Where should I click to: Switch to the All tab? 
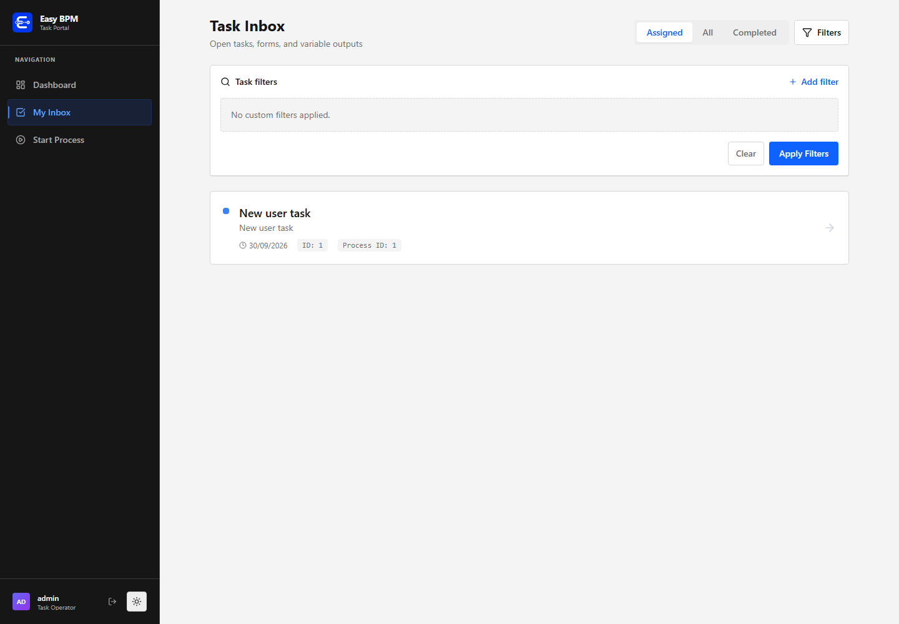pos(707,32)
